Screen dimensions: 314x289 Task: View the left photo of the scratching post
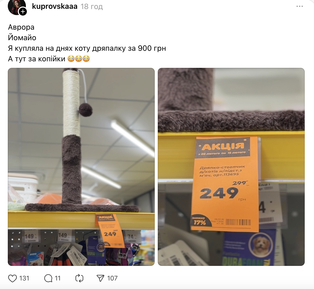(81, 167)
